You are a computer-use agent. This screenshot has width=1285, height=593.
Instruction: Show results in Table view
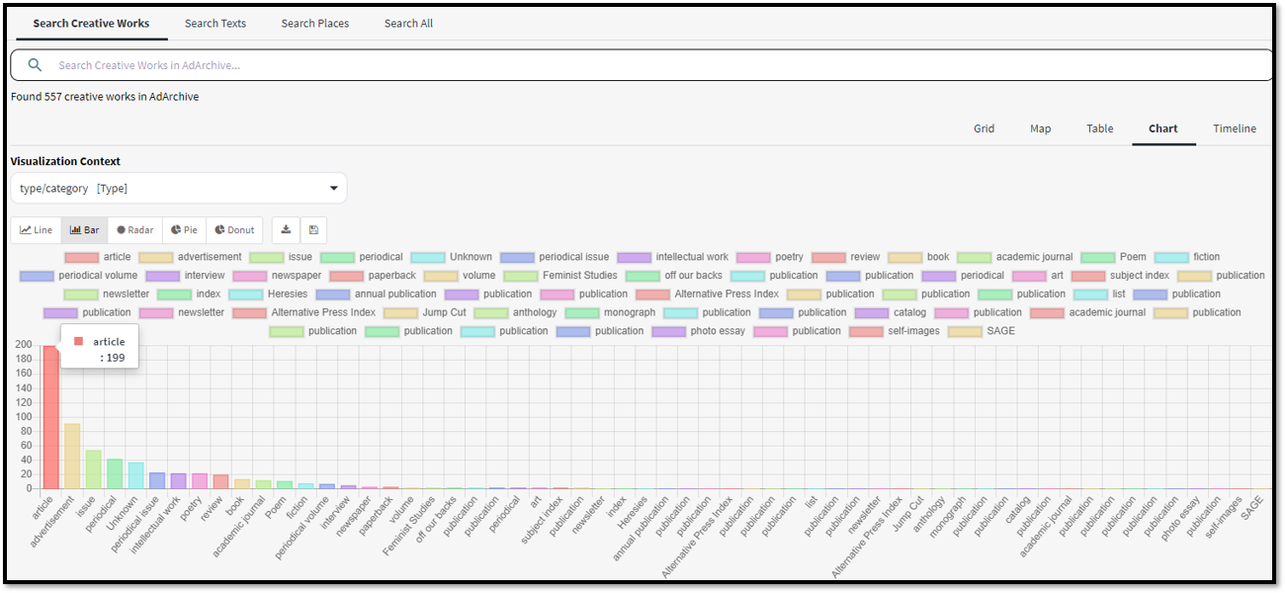1099,128
